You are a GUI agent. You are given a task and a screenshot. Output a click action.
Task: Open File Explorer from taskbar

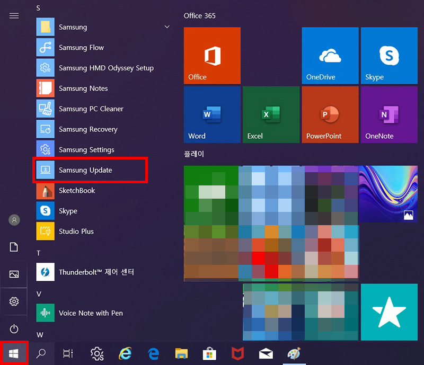(x=181, y=353)
